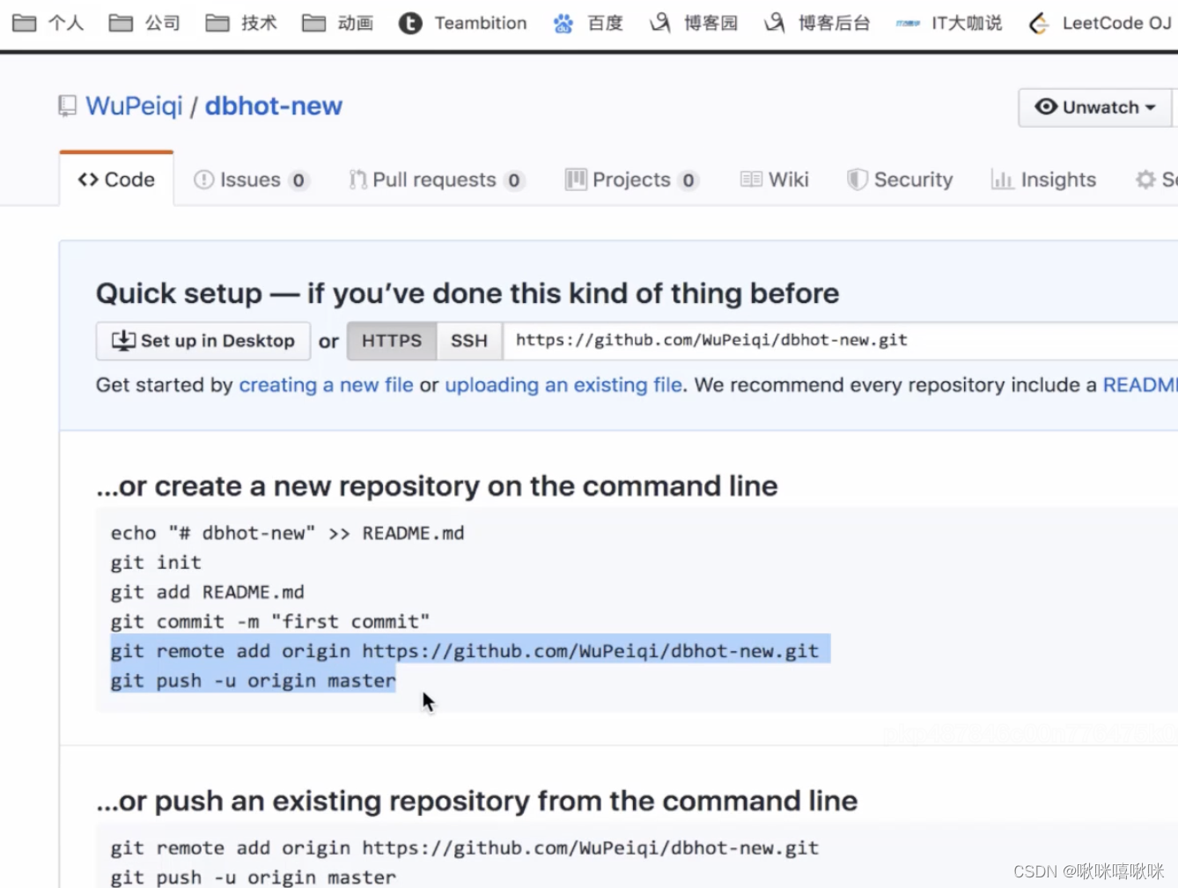
Task: Click '...or create a new repository' heading
Action: tap(437, 485)
